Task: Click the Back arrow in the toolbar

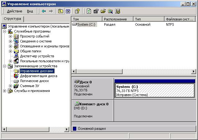Action: [44, 11]
